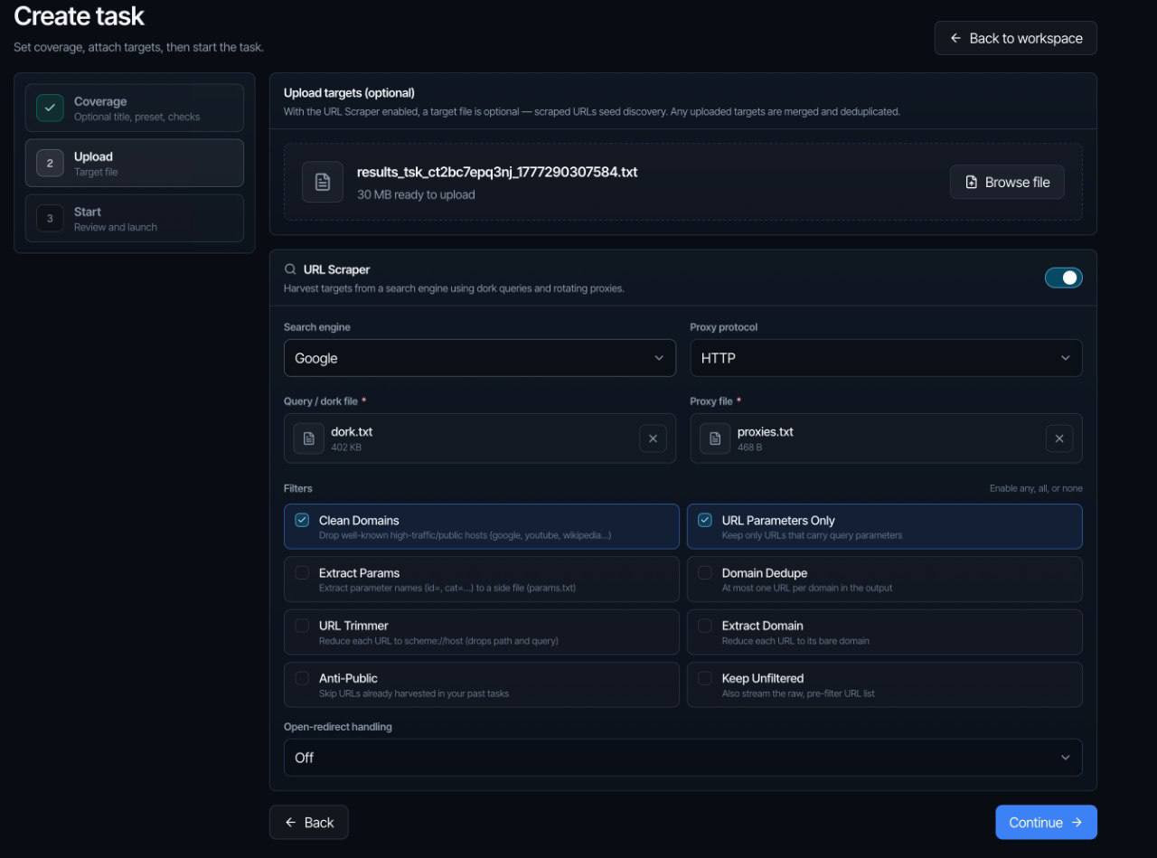Tick the Anti-Public filter checkbox
Screen dimensions: 1157x858
click(x=302, y=677)
